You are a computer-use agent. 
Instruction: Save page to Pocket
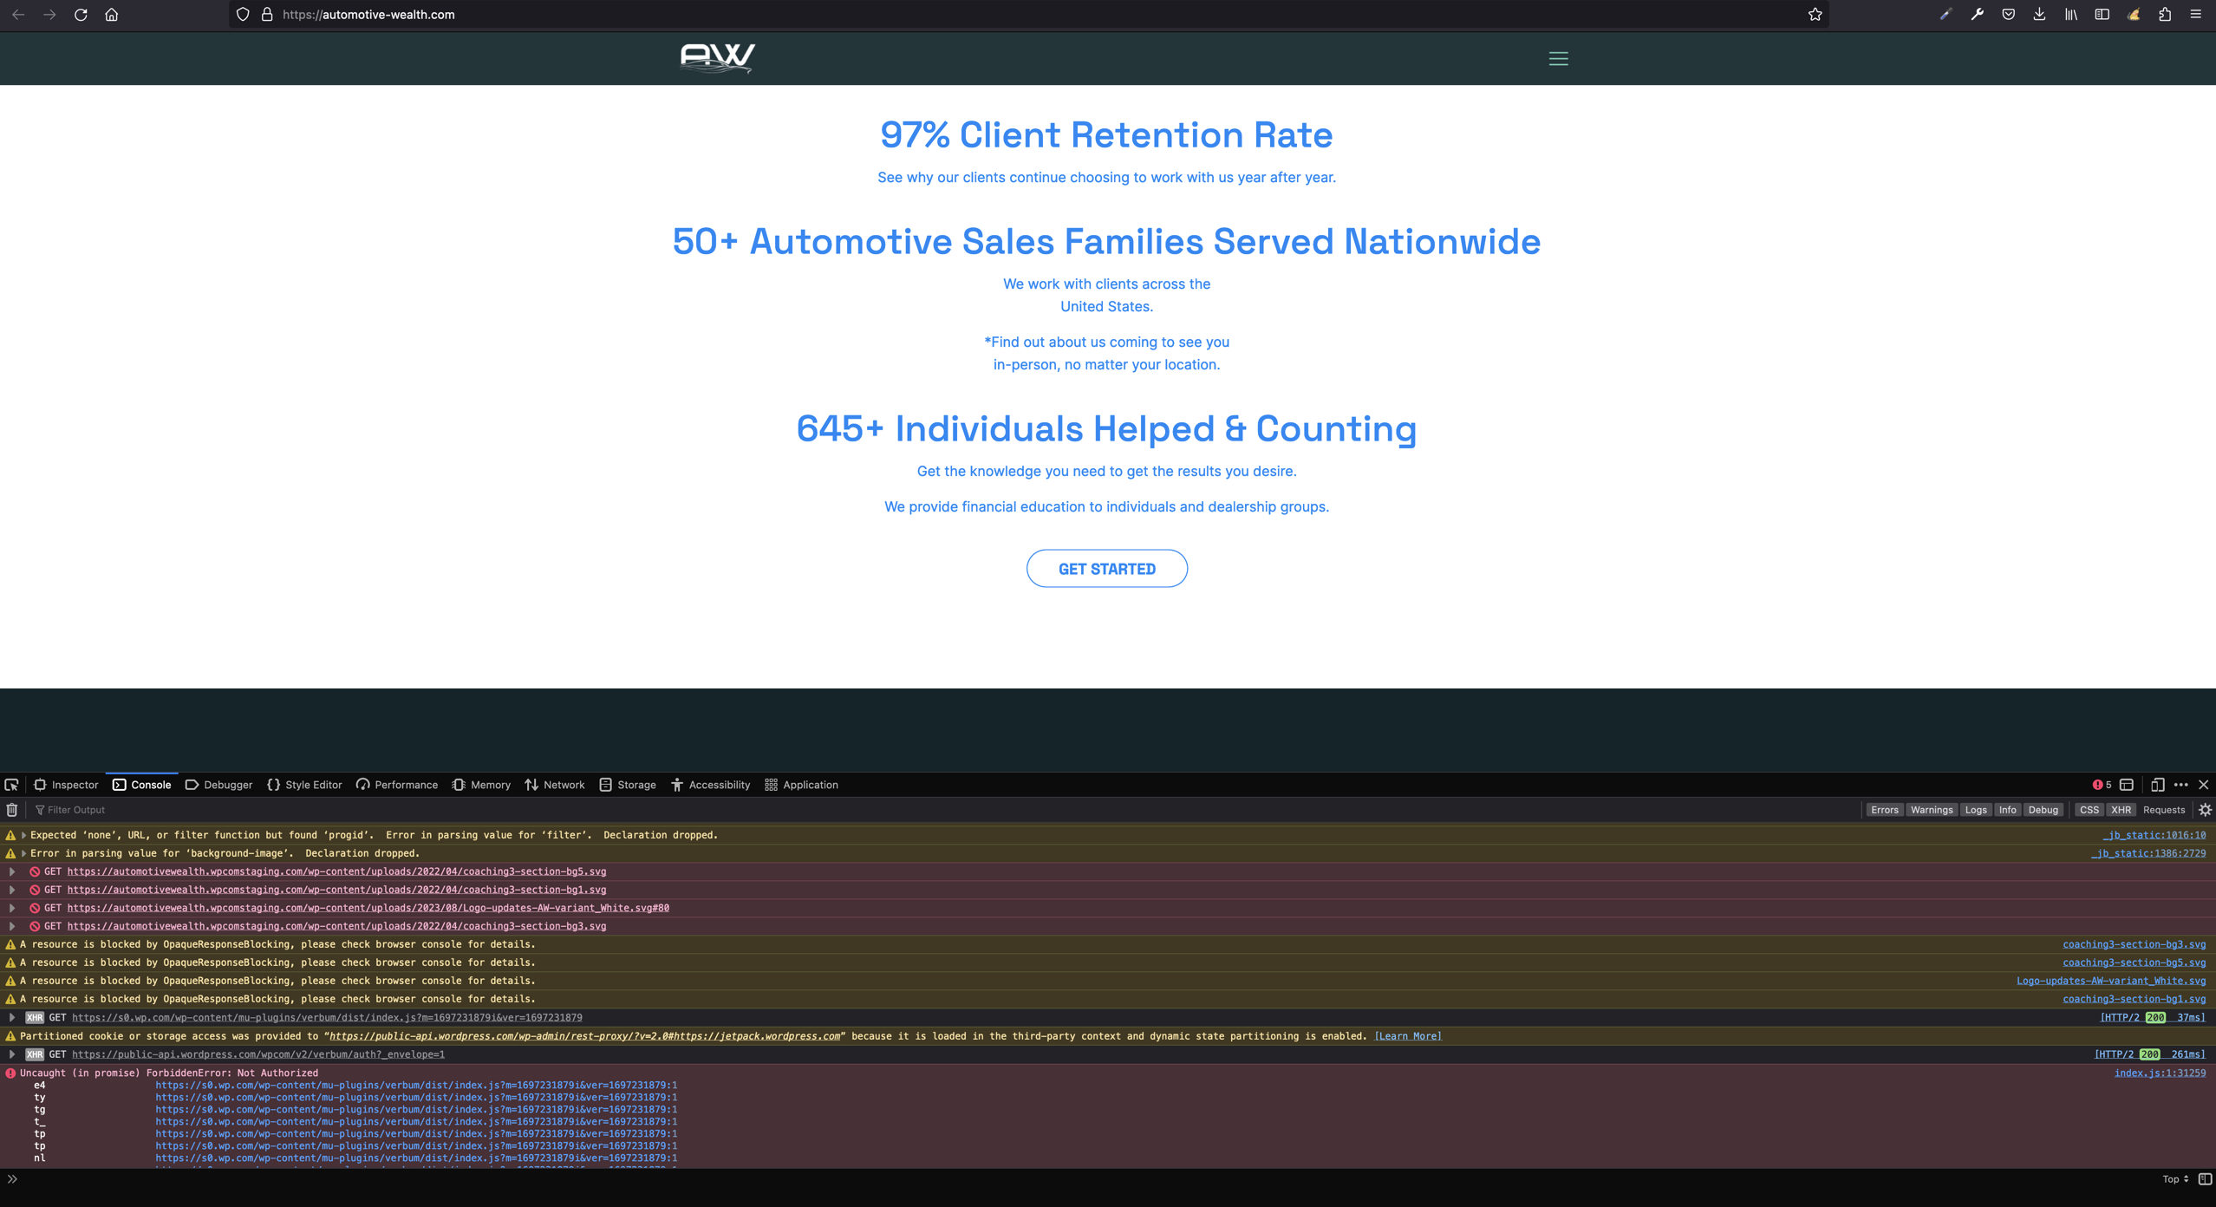2008,15
